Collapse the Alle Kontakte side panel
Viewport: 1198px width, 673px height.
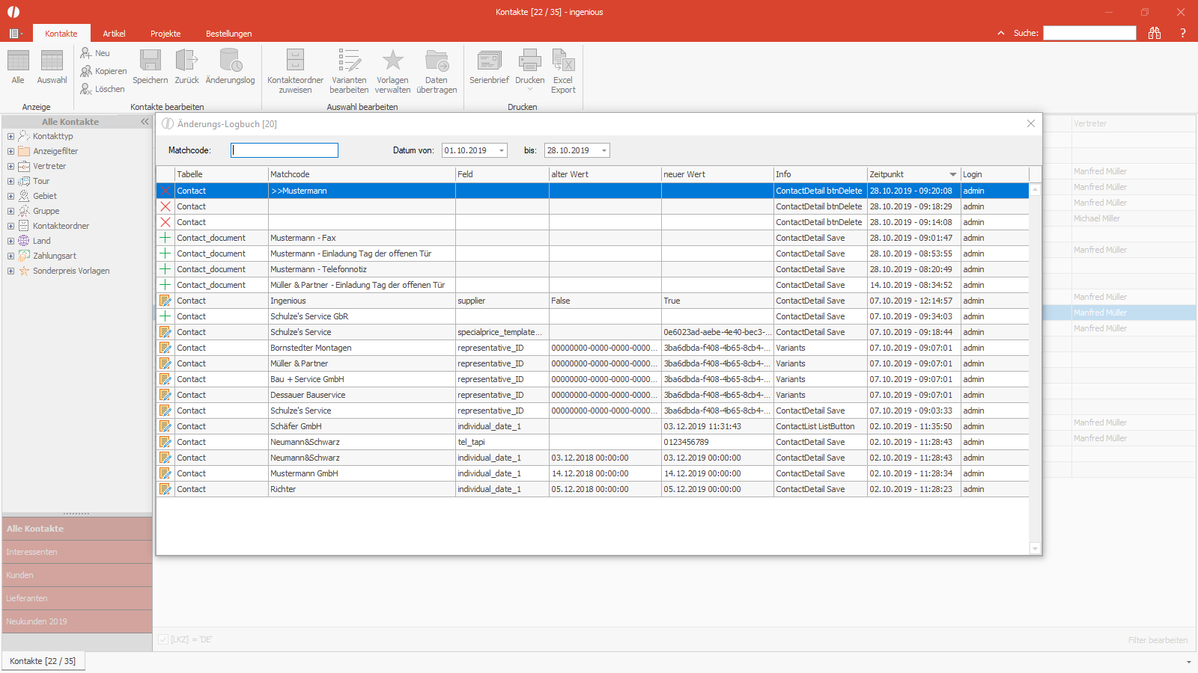pyautogui.click(x=145, y=122)
